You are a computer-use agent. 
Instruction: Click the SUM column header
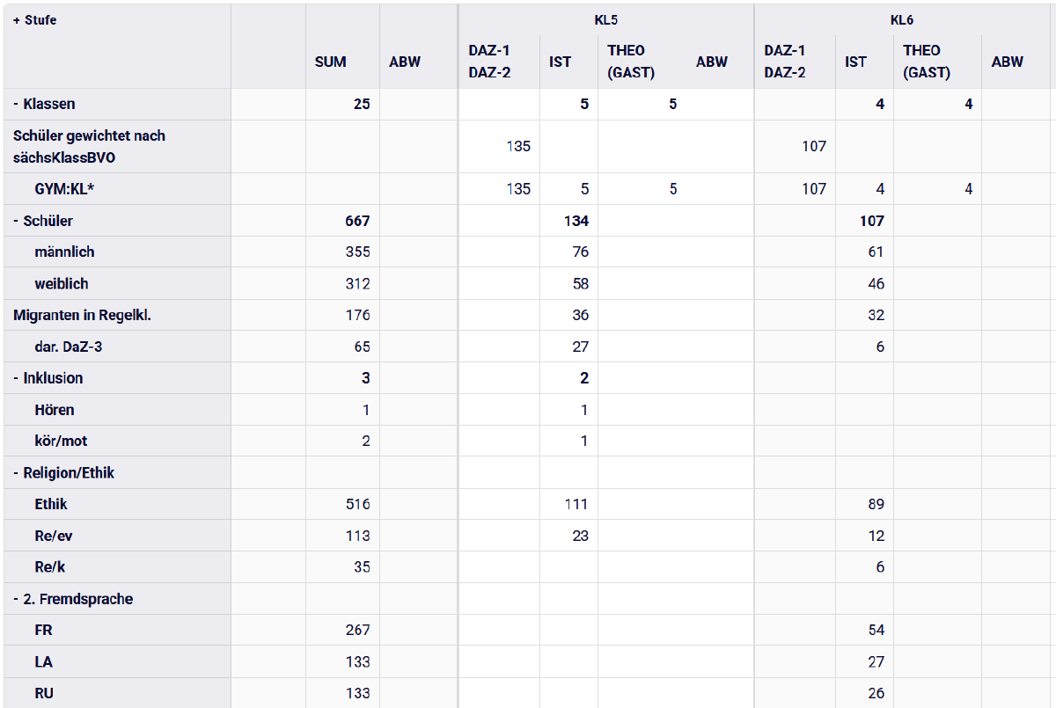click(331, 62)
